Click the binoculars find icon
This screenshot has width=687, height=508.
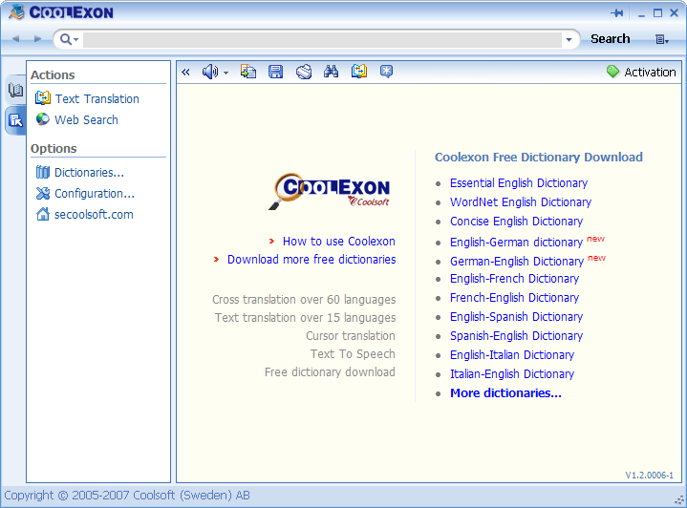click(x=331, y=72)
